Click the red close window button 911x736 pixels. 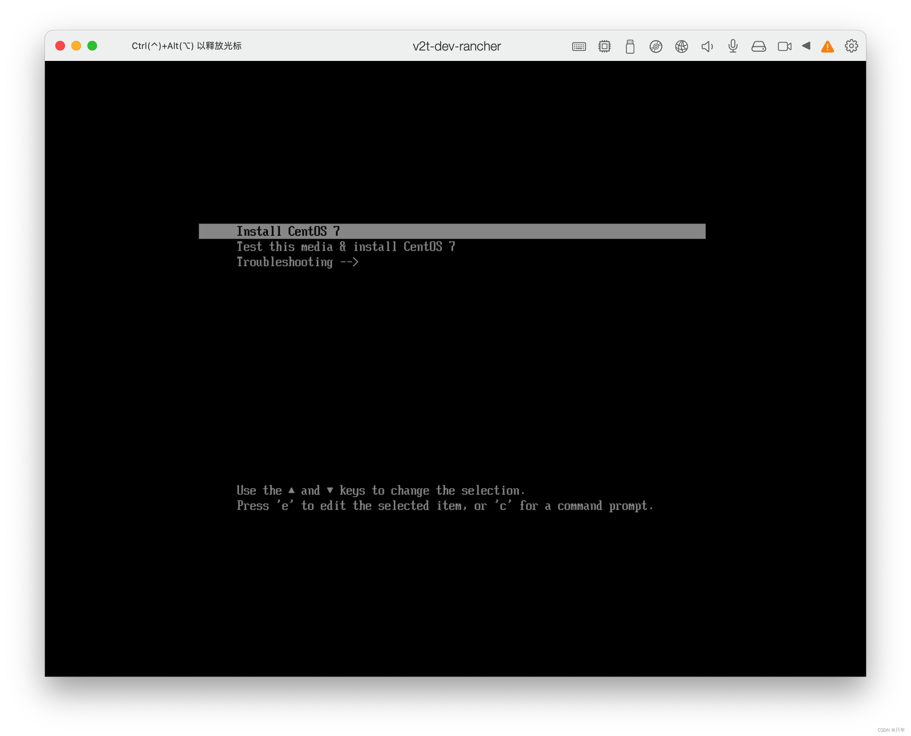pos(60,46)
